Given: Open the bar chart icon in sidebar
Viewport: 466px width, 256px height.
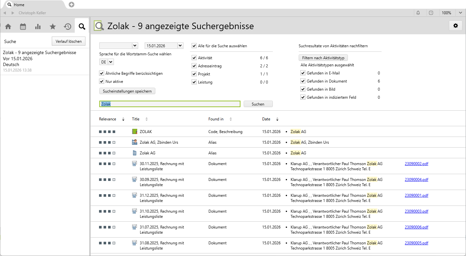Looking at the screenshot, I should pyautogui.click(x=38, y=27).
